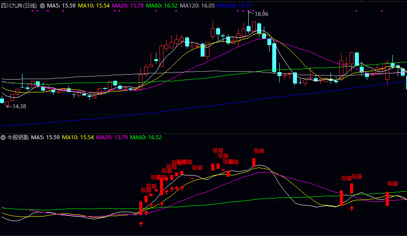Select the MA250: 15.77 label

coord(234,5)
